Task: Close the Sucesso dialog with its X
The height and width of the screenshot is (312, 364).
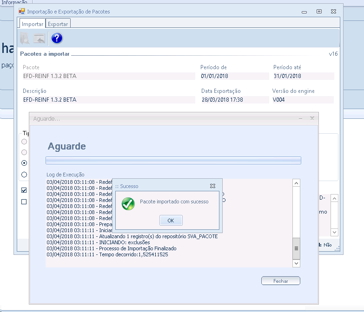Action: (x=212, y=186)
